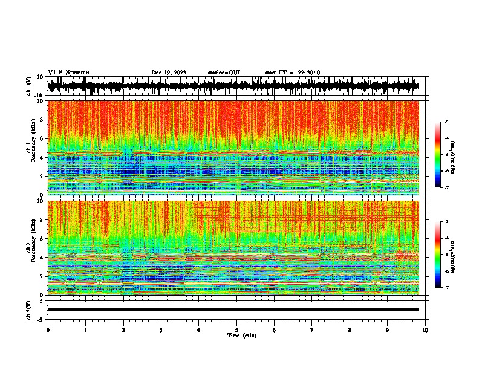The width and height of the screenshot is (479, 370).
Task: Click the "-3" label on lower color bar
Action: pos(446,222)
